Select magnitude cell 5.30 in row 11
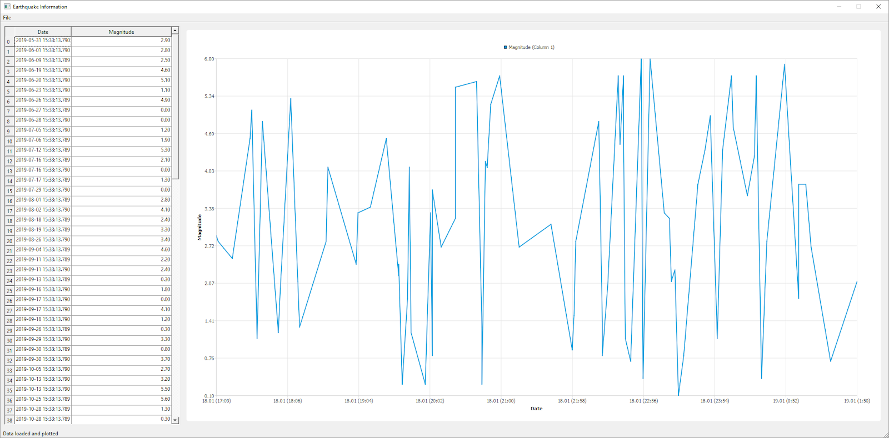The height and width of the screenshot is (438, 889). point(121,150)
